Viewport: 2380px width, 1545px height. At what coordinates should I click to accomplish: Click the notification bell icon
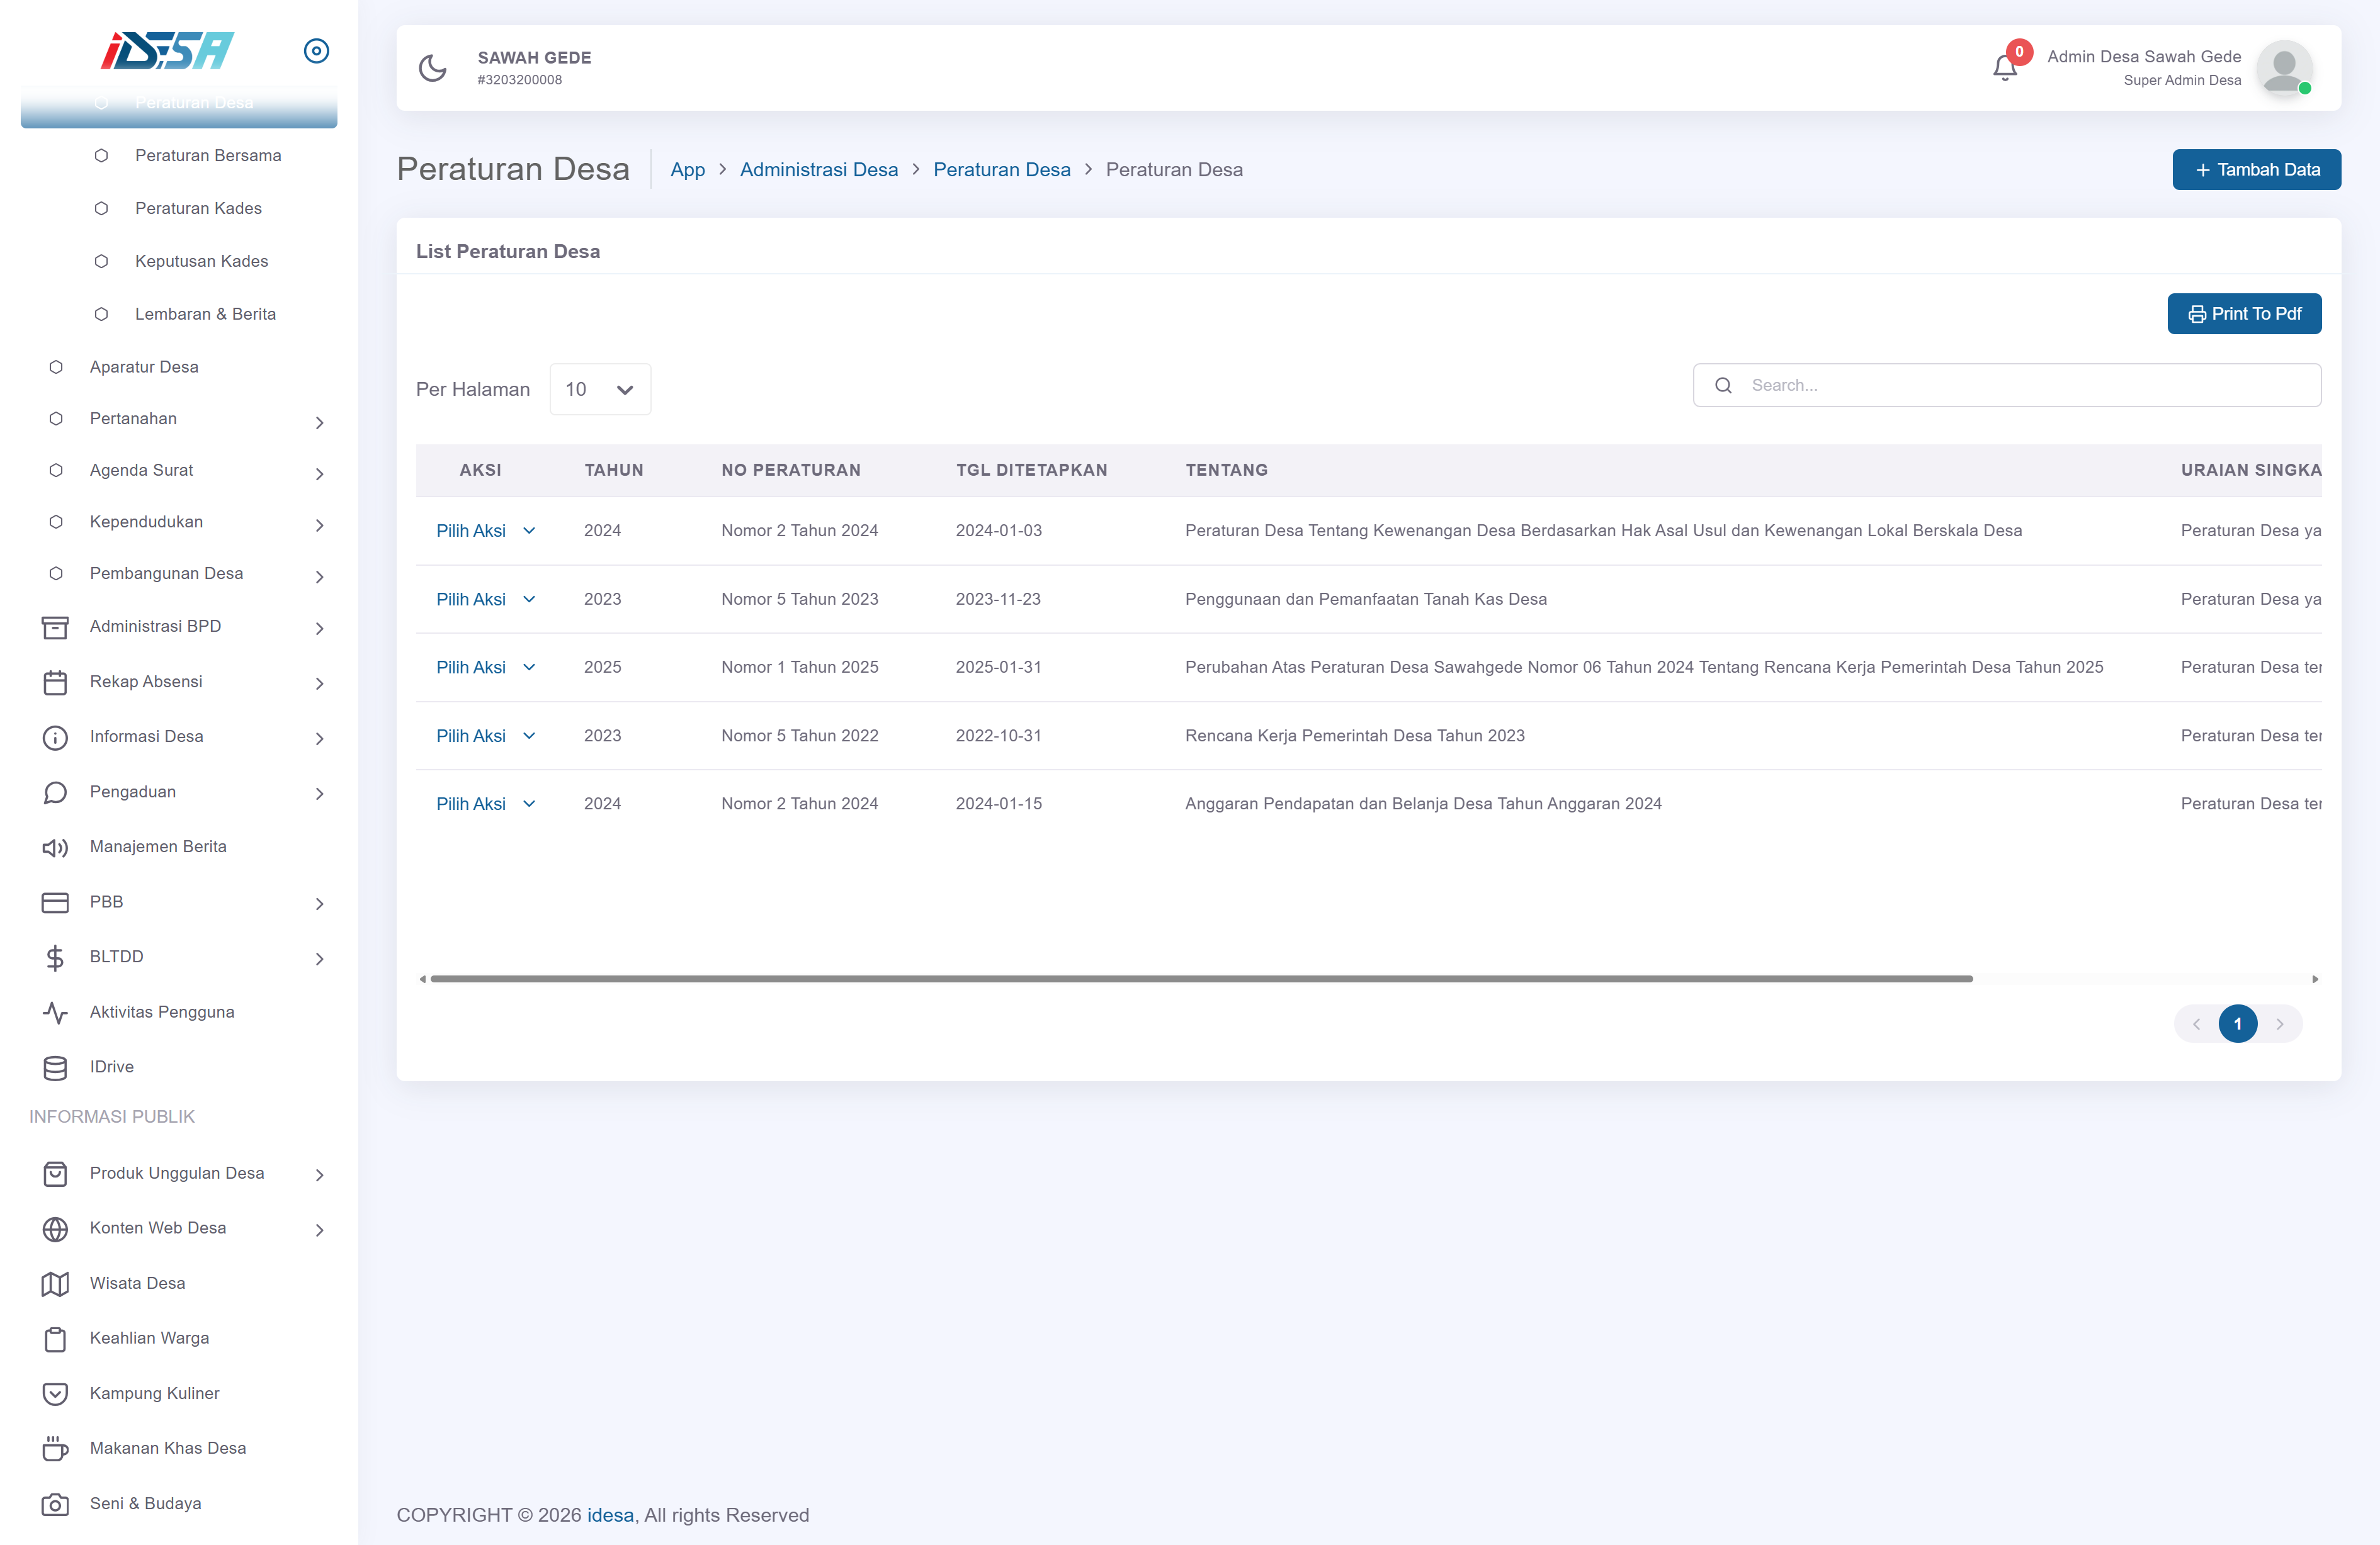[x=2004, y=68]
